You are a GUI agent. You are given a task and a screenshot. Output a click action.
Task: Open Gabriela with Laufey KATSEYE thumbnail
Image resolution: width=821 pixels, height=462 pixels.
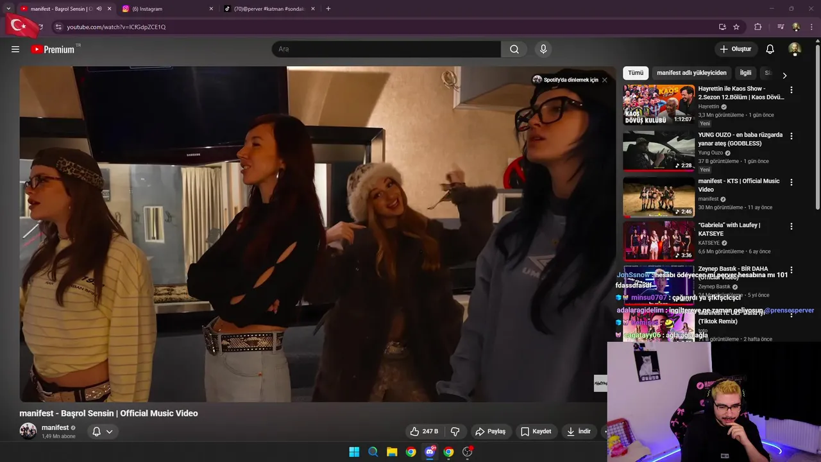point(659,241)
